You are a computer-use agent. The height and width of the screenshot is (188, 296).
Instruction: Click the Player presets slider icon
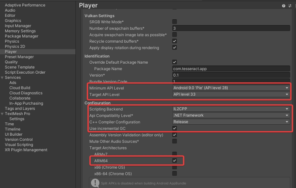(290, 6)
